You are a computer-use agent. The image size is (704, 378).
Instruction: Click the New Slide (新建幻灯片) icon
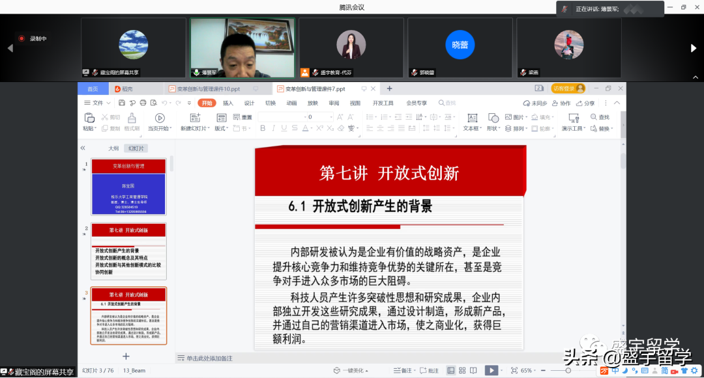click(x=194, y=118)
